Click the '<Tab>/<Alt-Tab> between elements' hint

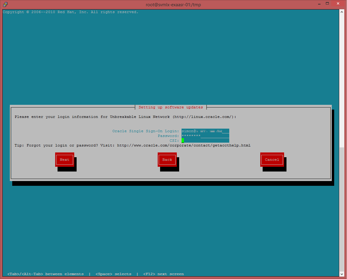46,274
